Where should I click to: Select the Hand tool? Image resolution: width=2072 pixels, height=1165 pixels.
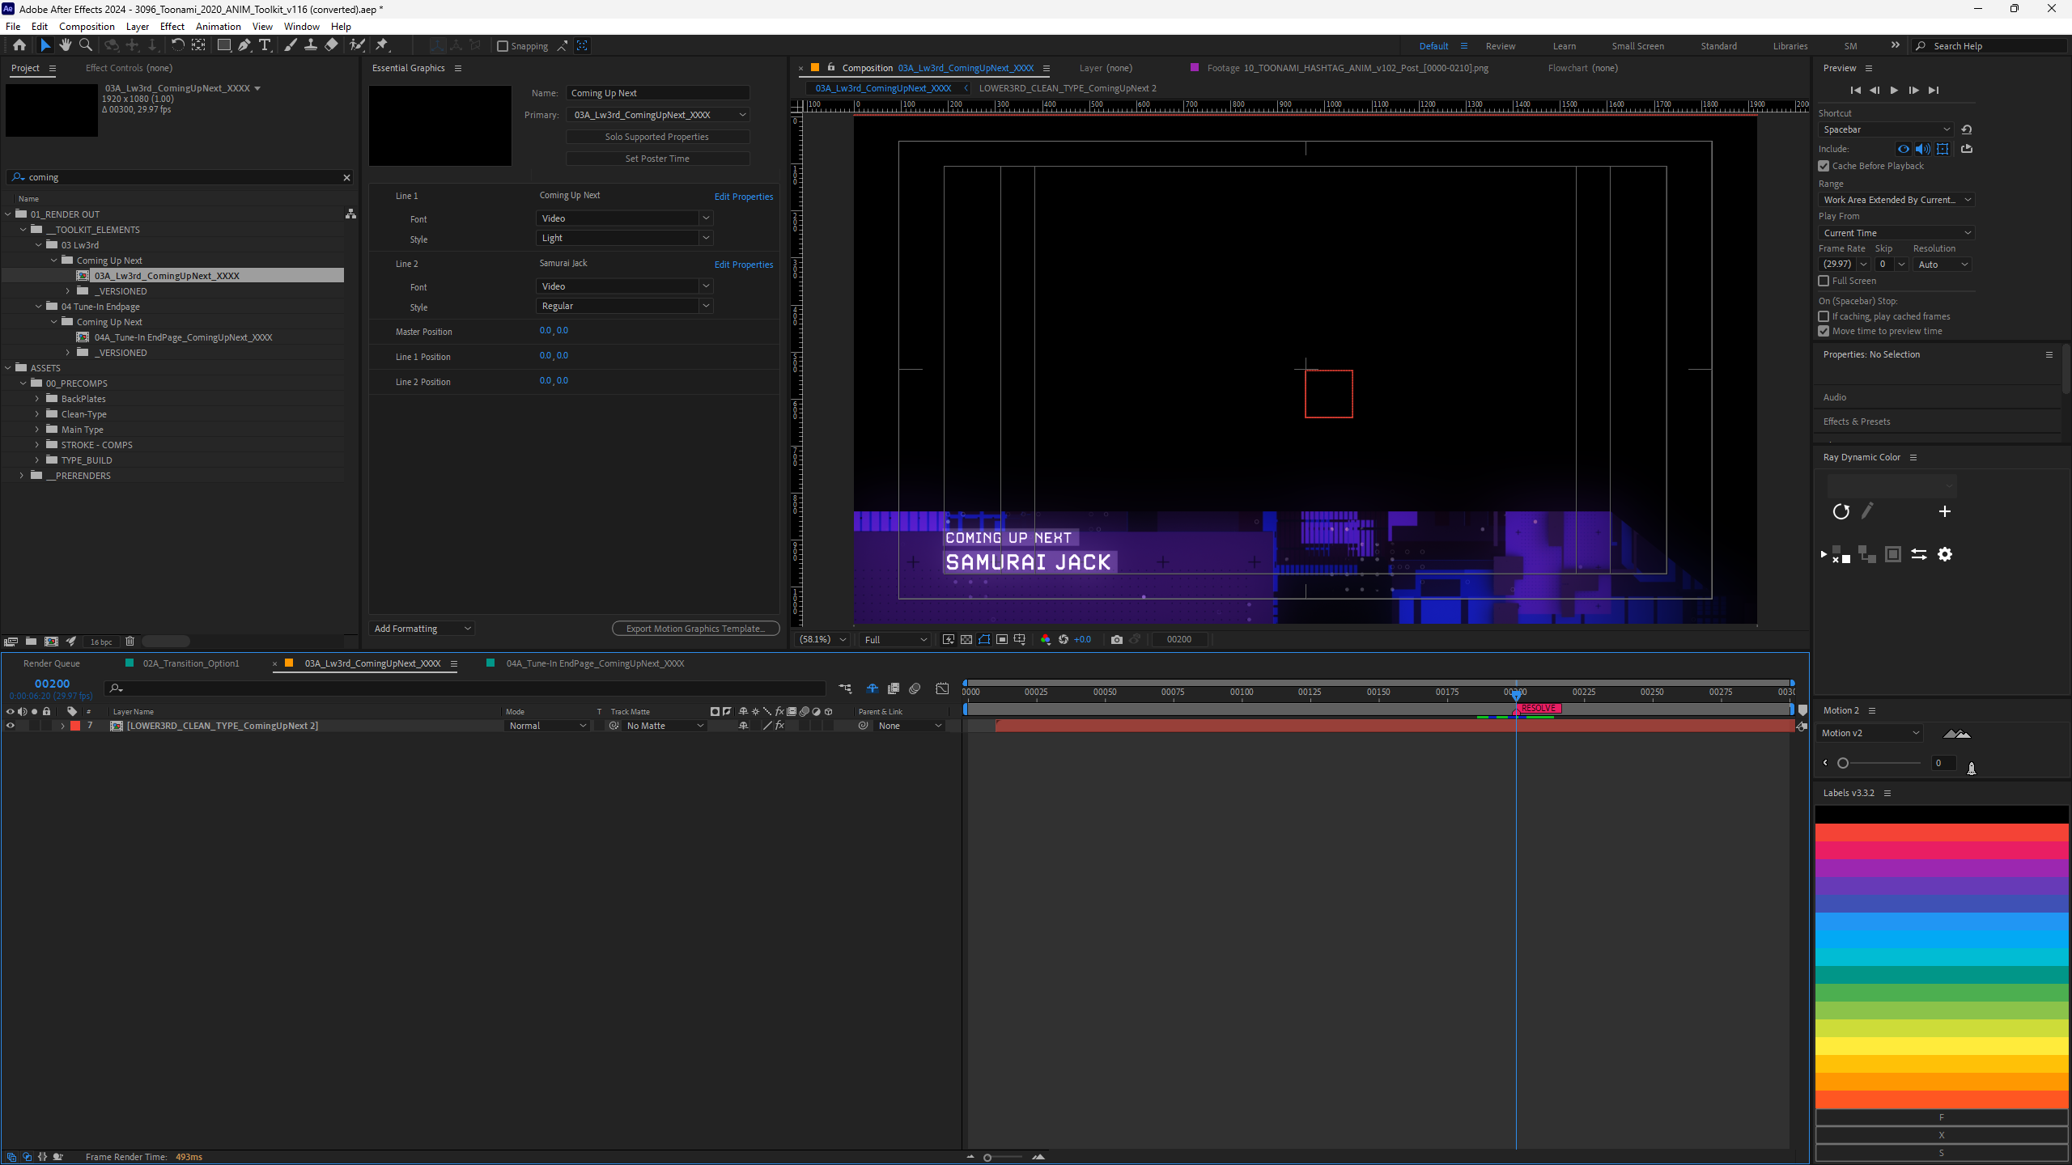[66, 45]
